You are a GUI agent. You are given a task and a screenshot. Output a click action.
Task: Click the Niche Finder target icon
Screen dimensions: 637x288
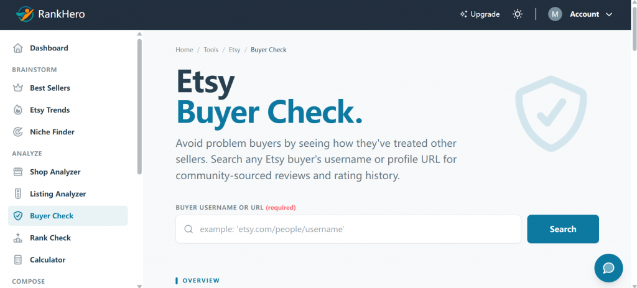point(18,132)
